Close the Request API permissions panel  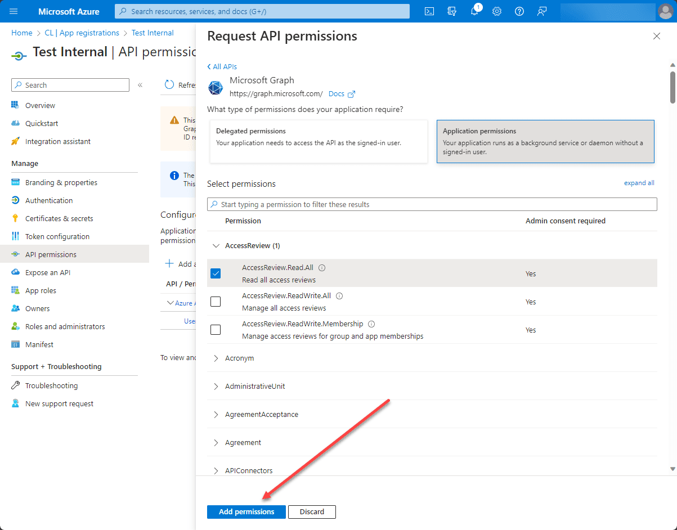[656, 36]
